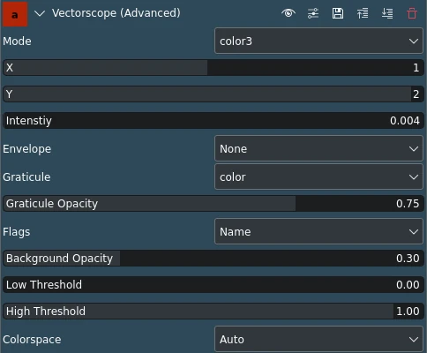This screenshot has height=353, width=427.
Task: Click the Colorspace label
Action: coord(32,340)
